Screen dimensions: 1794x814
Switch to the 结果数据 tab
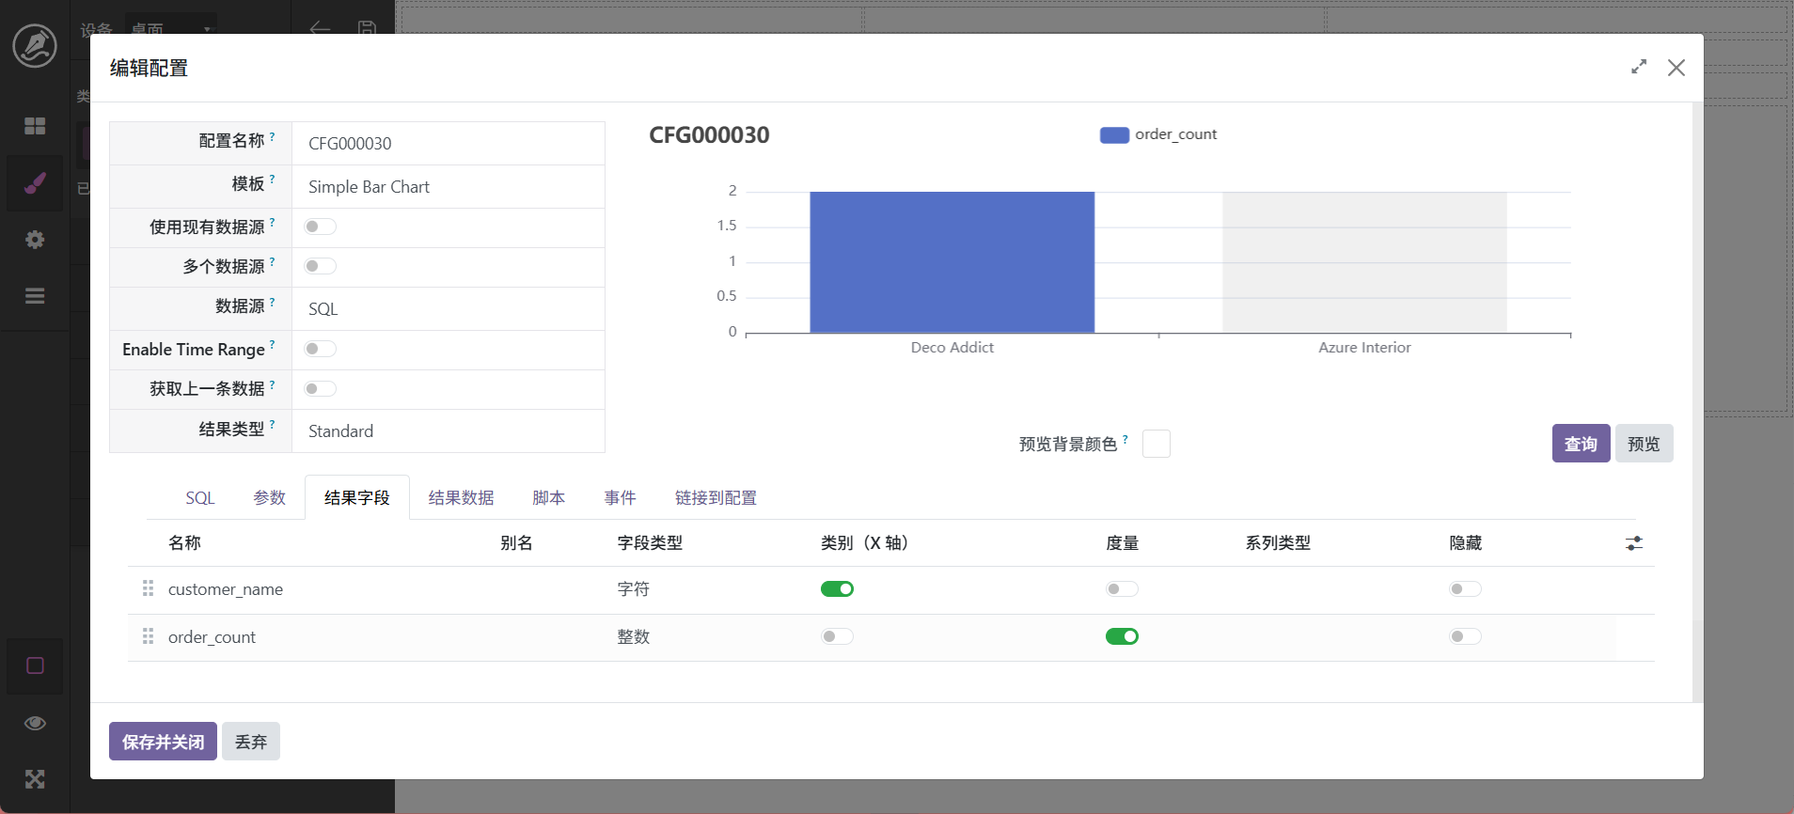point(461,498)
